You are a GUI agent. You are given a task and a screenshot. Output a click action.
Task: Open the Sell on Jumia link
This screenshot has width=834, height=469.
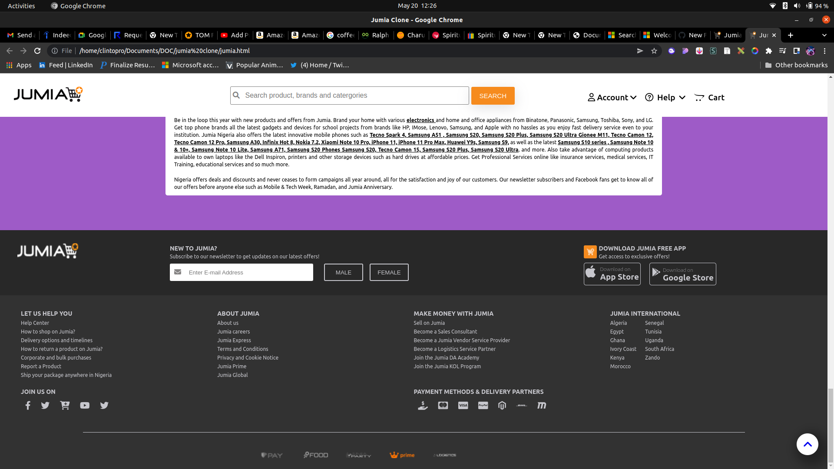click(x=429, y=323)
